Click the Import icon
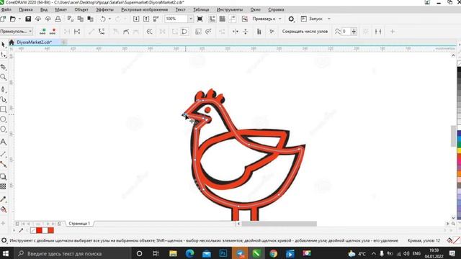The height and width of the screenshot is (259, 461). click(136, 19)
